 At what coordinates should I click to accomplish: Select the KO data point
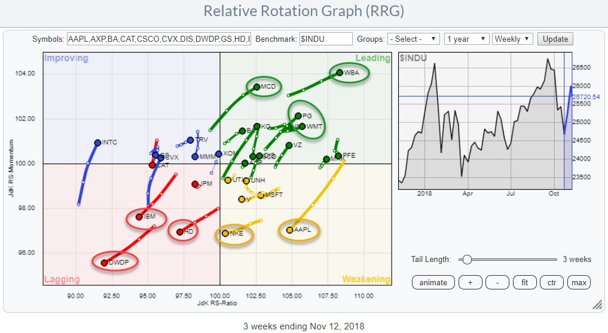click(x=256, y=127)
